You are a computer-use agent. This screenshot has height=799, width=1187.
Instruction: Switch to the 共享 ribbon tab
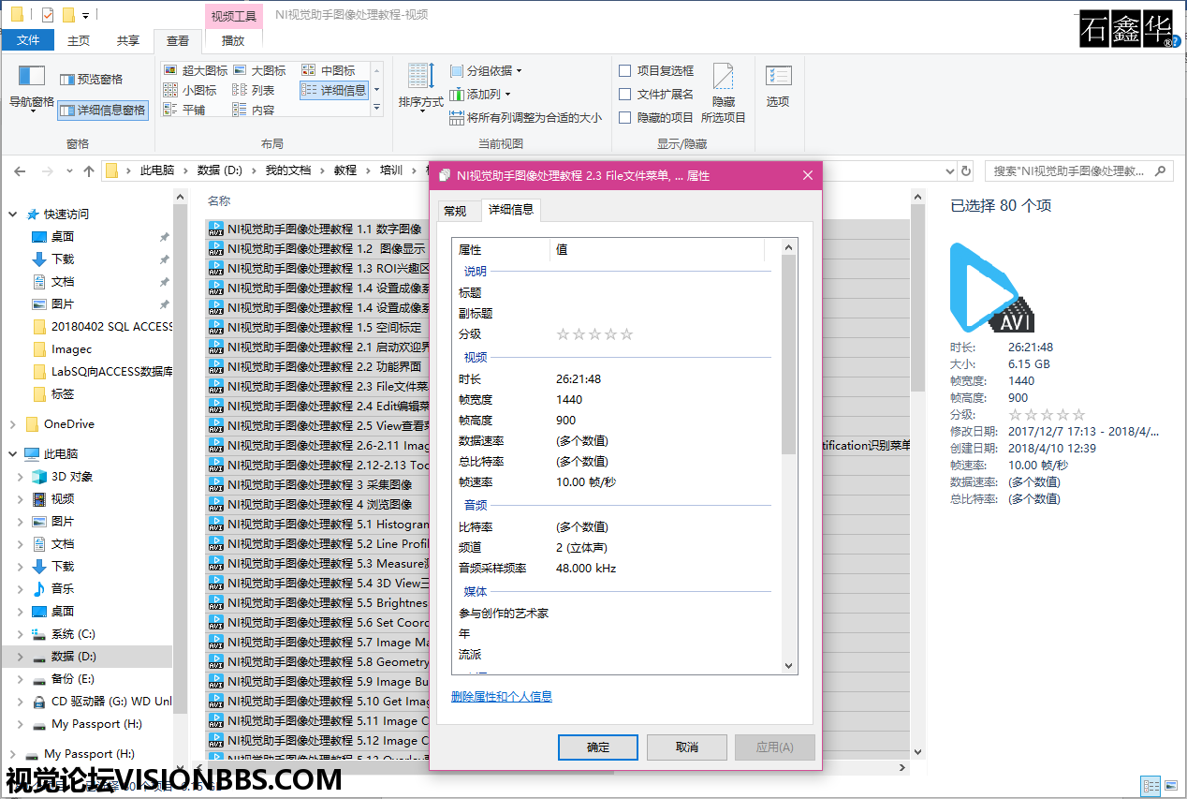[x=127, y=40]
